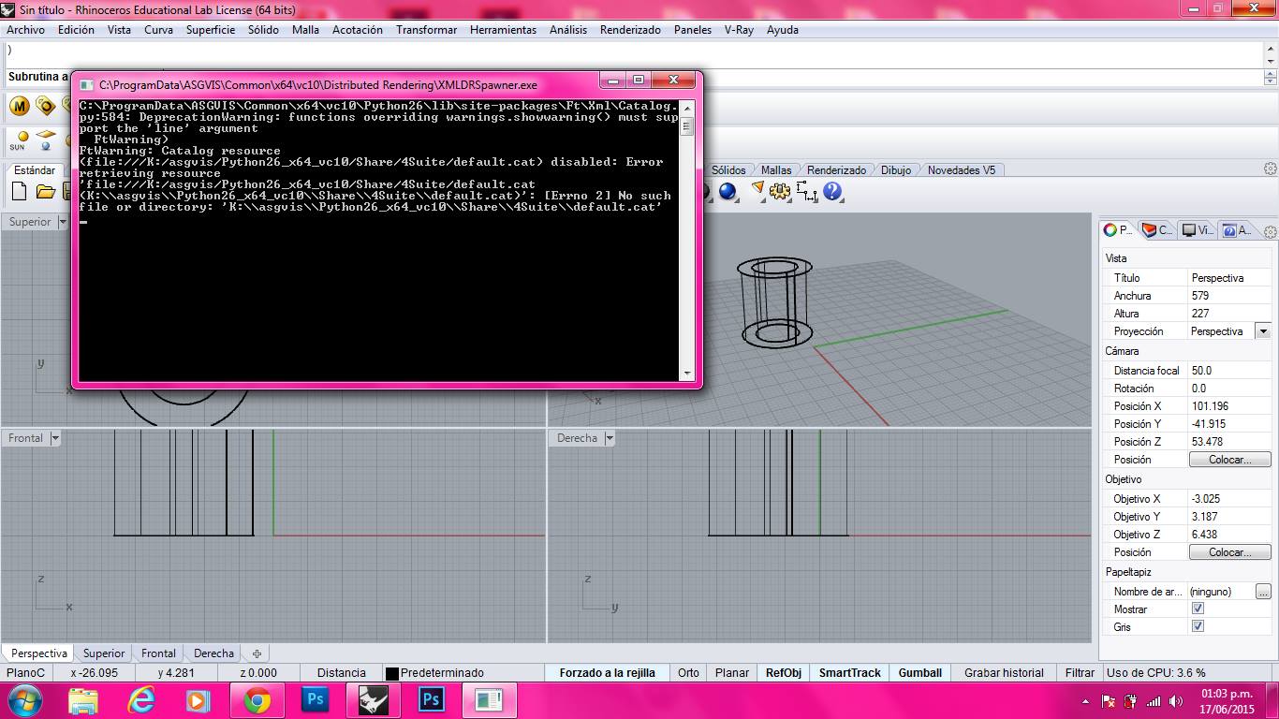Open the Archivo menu
Image resolution: width=1279 pixels, height=719 pixels.
tap(25, 30)
